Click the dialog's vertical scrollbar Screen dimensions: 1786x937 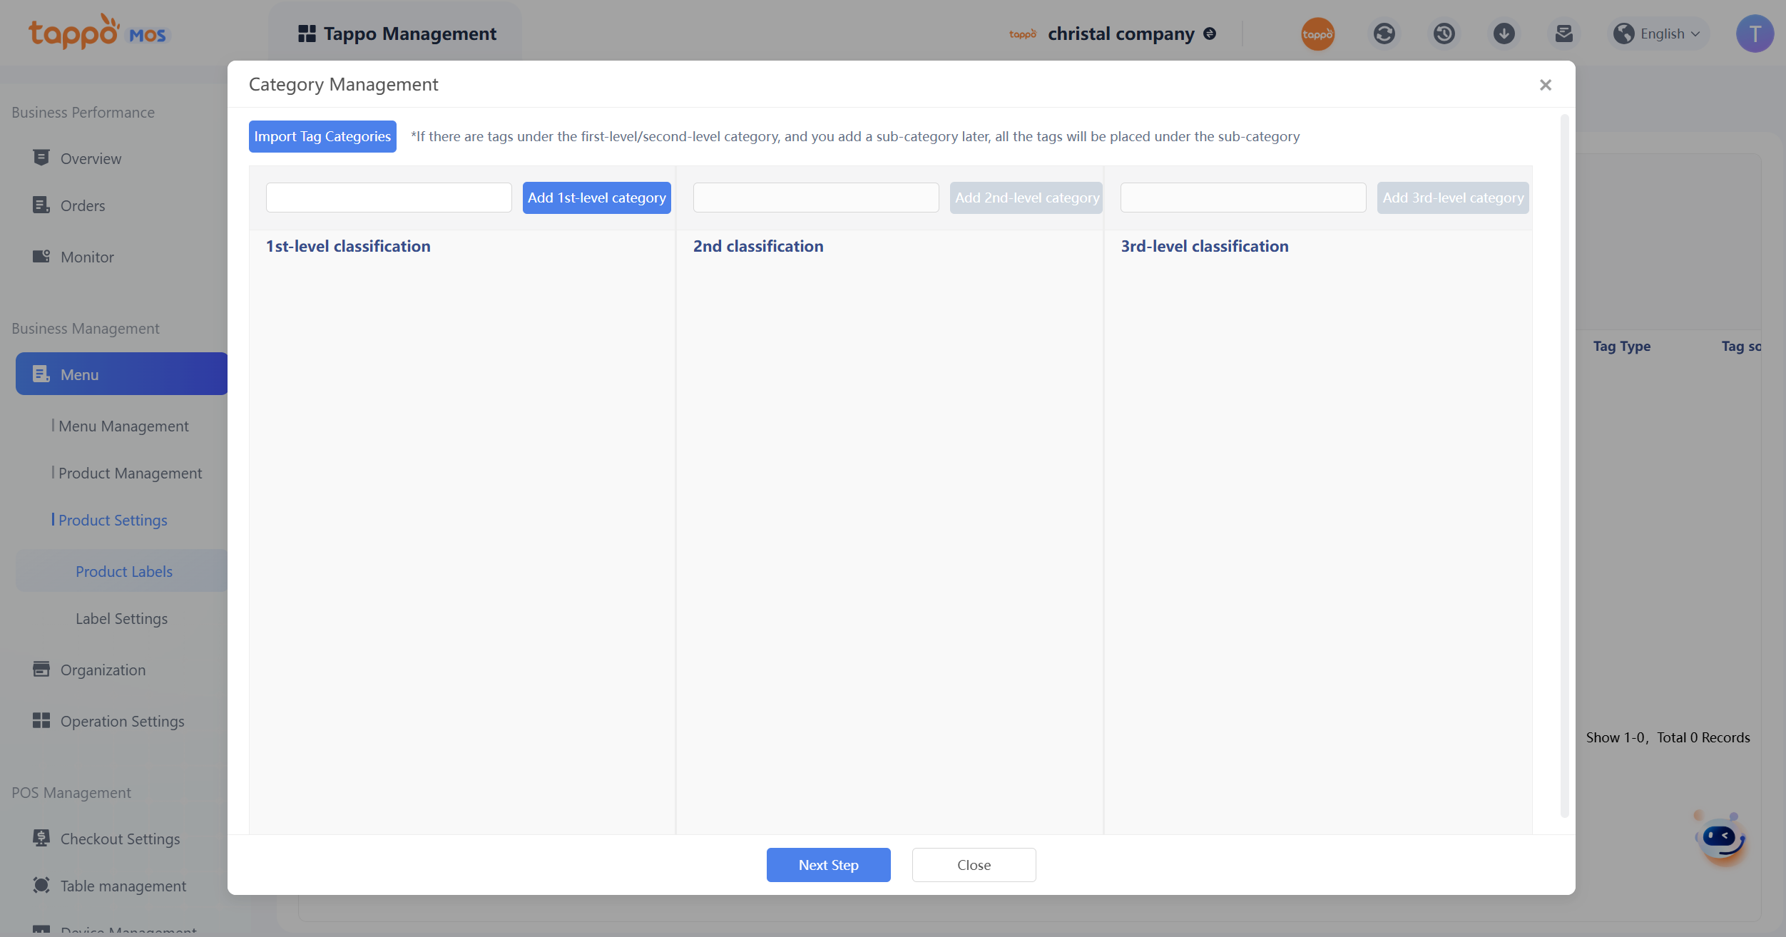[x=1564, y=464]
